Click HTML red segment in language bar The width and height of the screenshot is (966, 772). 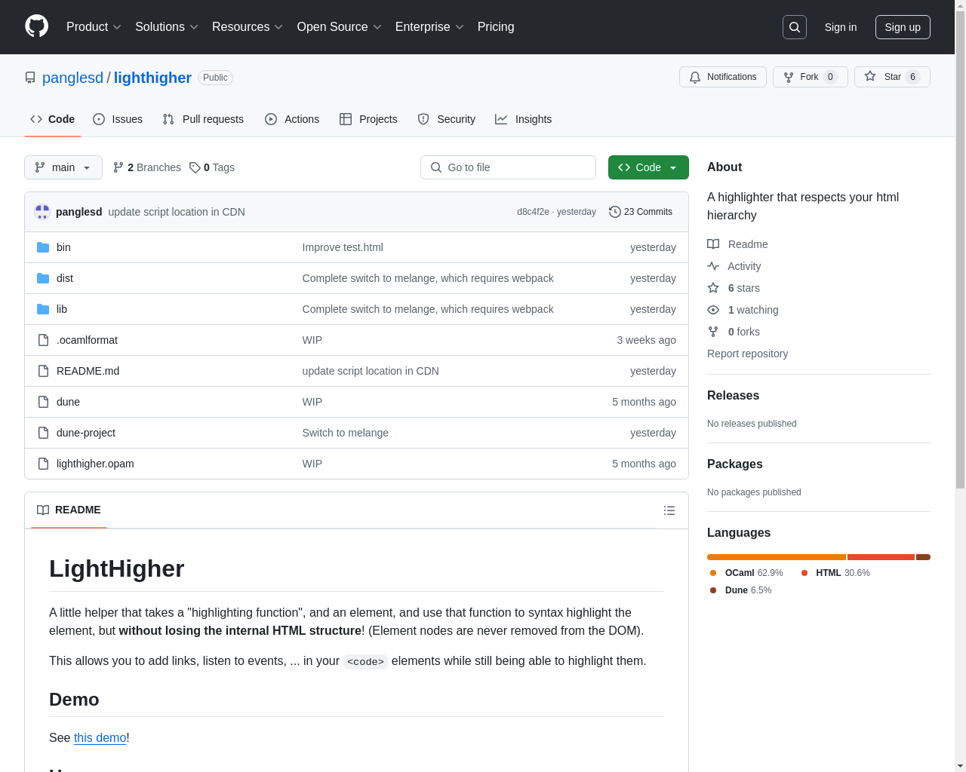coord(881,557)
